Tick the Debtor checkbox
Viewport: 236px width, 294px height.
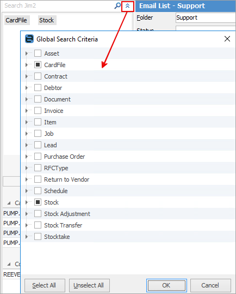point(38,88)
